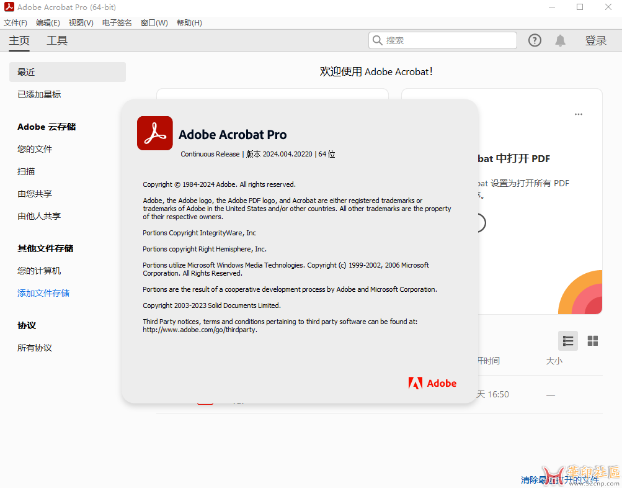Click the Adobe logo in About dialog
Image resolution: width=622 pixels, height=488 pixels.
click(432, 383)
